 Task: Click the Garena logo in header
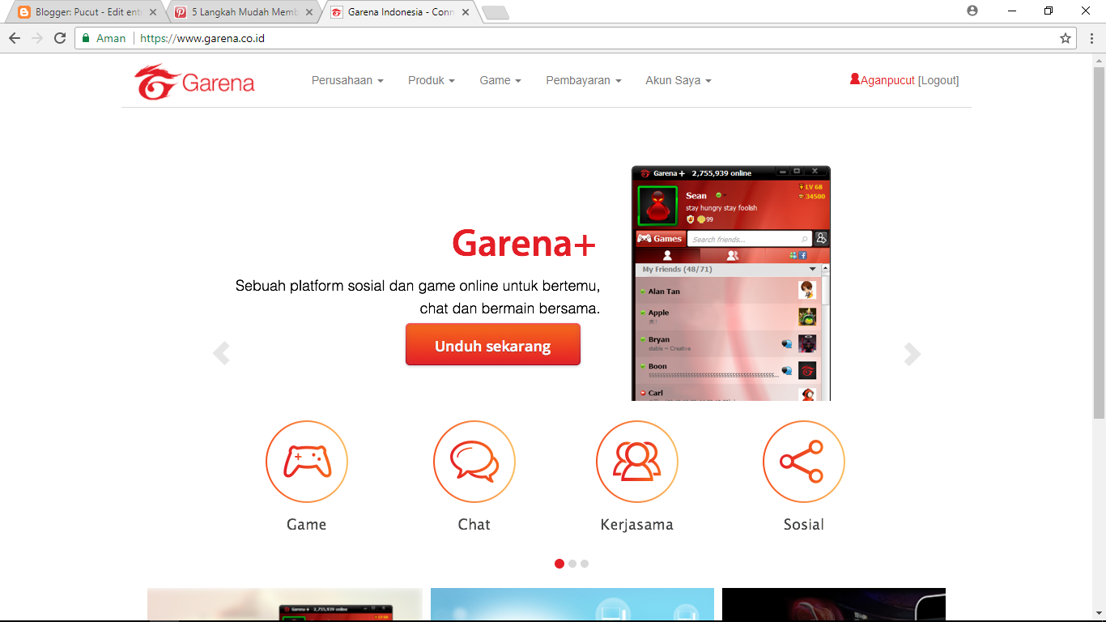(x=194, y=82)
